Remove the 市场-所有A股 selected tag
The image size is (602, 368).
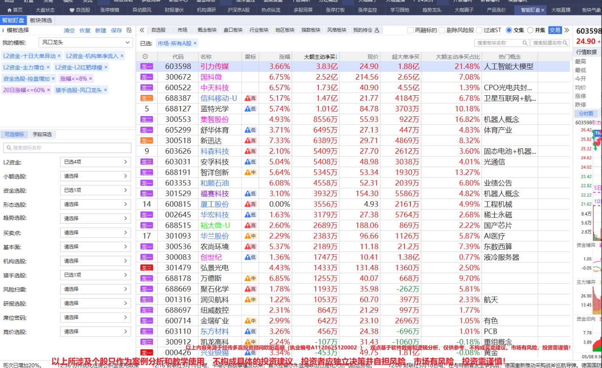click(195, 43)
